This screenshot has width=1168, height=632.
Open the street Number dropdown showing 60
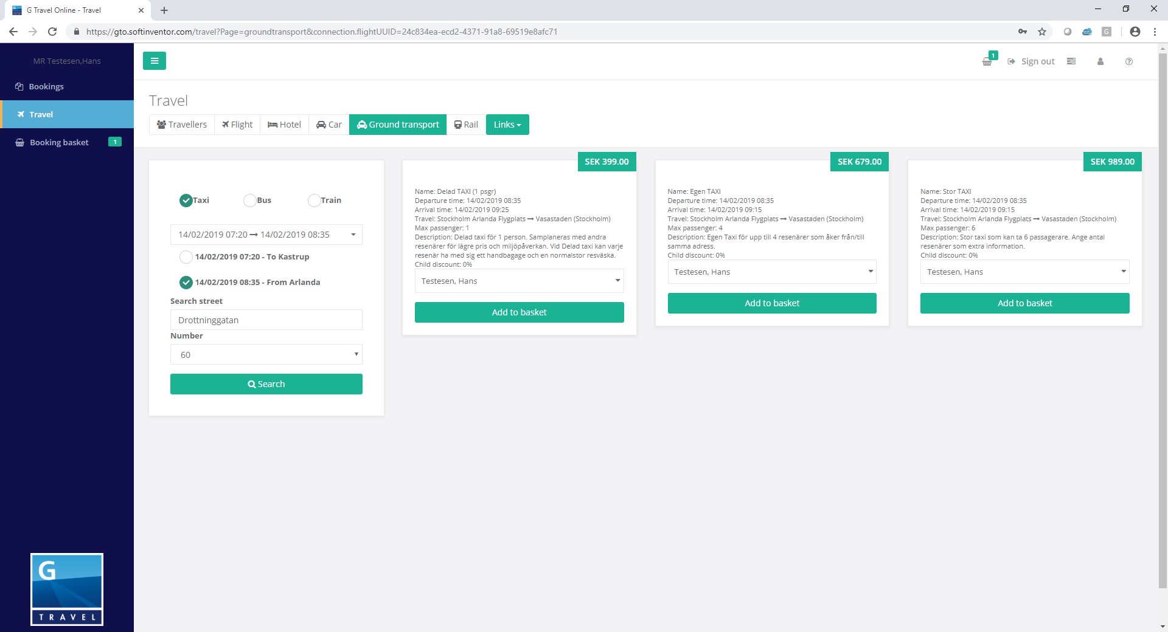(266, 355)
